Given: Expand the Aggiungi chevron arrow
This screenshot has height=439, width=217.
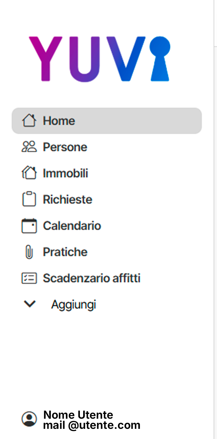Looking at the screenshot, I should click(x=30, y=304).
